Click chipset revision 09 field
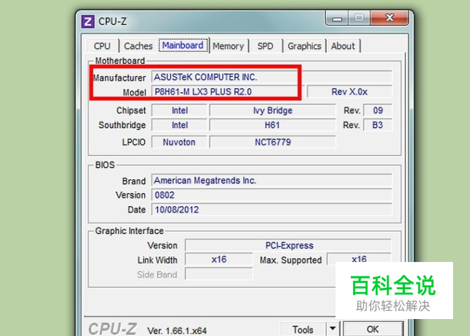 378,110
